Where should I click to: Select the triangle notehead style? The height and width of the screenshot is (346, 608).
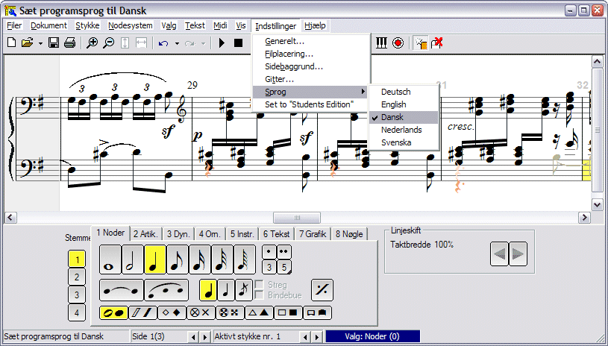pyautogui.click(x=260, y=312)
